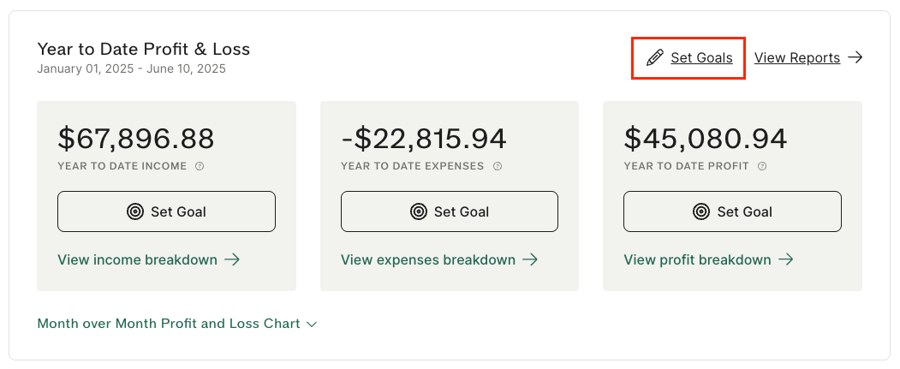
Task: Set a goal for year to date profit
Action: (x=732, y=211)
